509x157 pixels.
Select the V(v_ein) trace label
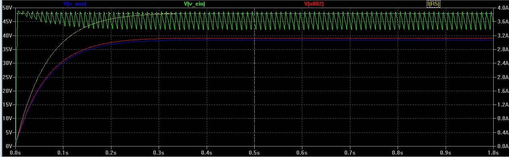pos(195,4)
